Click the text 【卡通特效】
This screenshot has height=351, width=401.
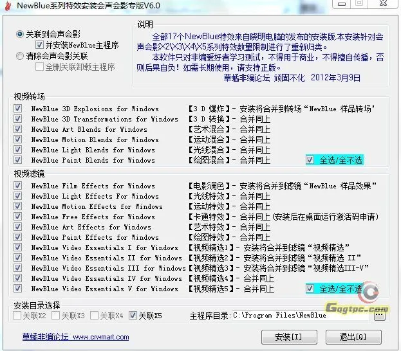[x=209, y=217]
